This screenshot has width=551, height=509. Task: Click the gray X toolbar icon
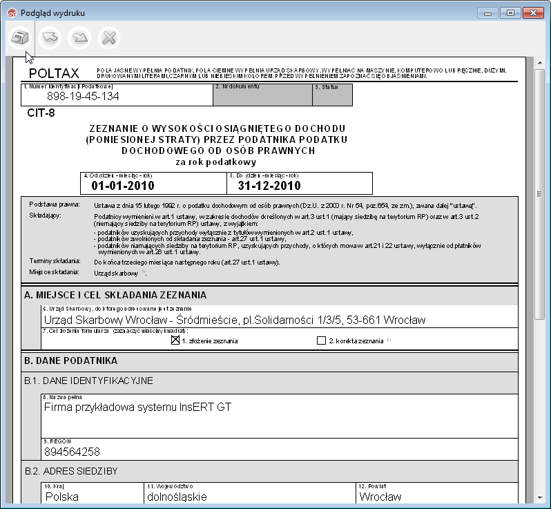pos(108,37)
